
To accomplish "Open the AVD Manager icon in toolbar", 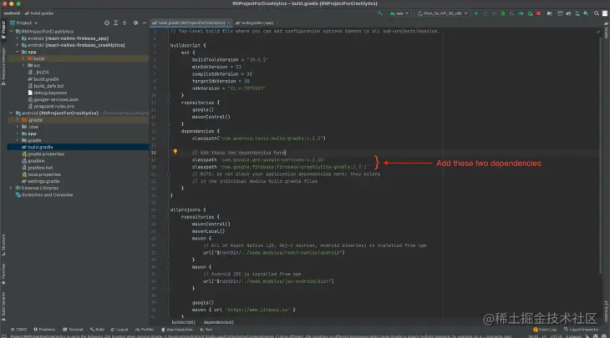I will tap(577, 13).
